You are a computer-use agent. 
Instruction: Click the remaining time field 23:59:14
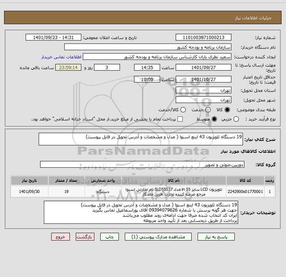(x=68, y=67)
